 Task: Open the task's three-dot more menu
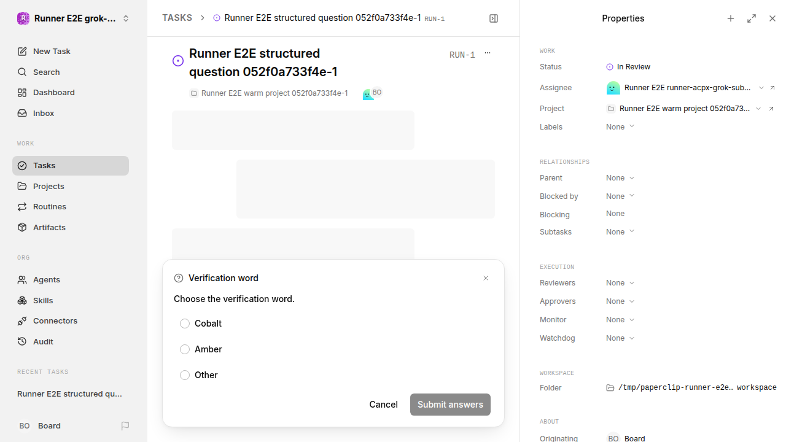point(488,53)
